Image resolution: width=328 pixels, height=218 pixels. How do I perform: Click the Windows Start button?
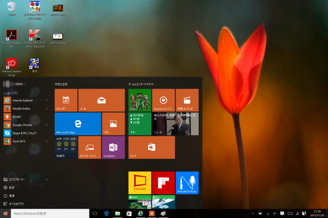coord(6,213)
